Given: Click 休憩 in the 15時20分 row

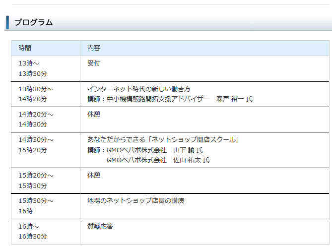Looking at the screenshot, I should point(94,175).
